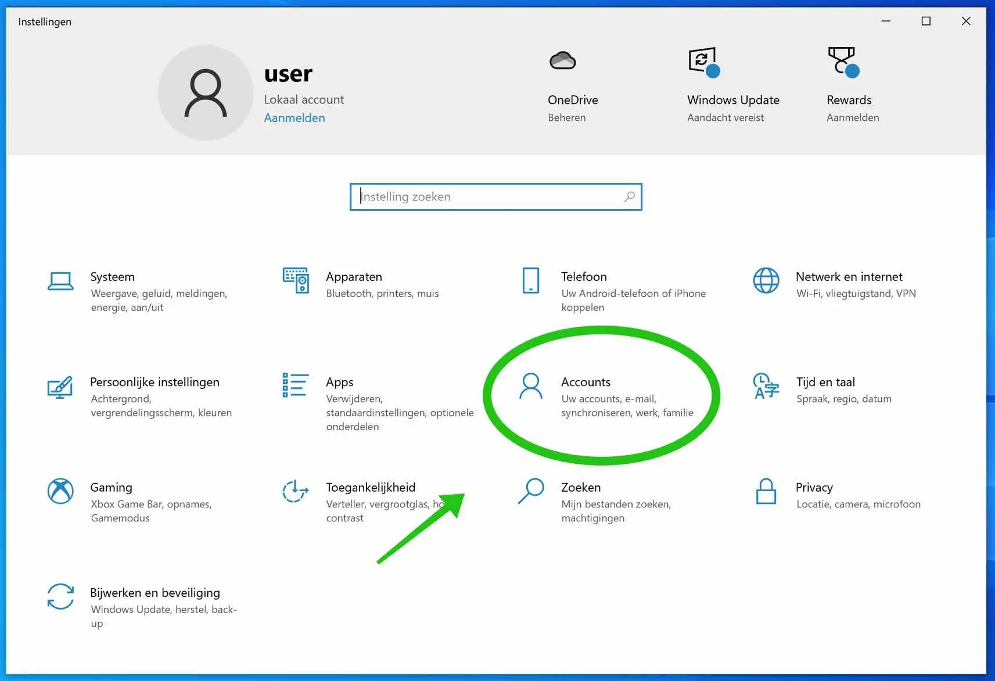Click the Gaming category title
The image size is (995, 681).
[111, 488]
